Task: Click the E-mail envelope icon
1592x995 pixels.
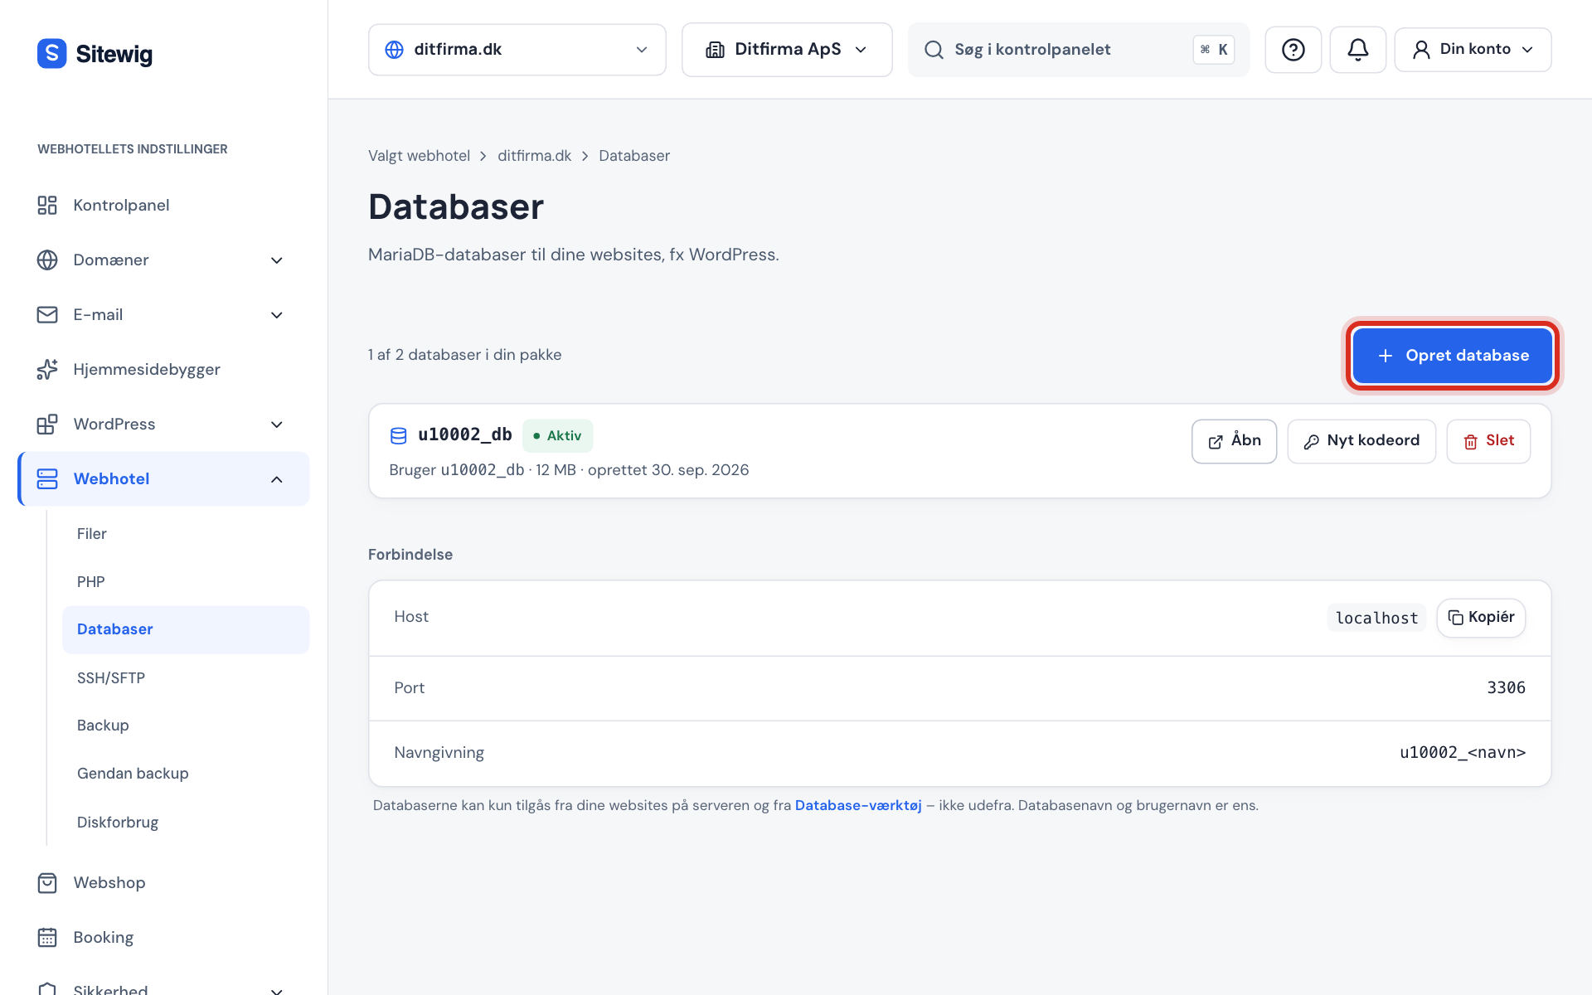Action: click(47, 314)
